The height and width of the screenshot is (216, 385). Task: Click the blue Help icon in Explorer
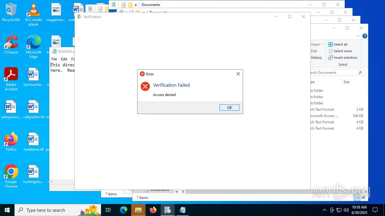(x=365, y=36)
